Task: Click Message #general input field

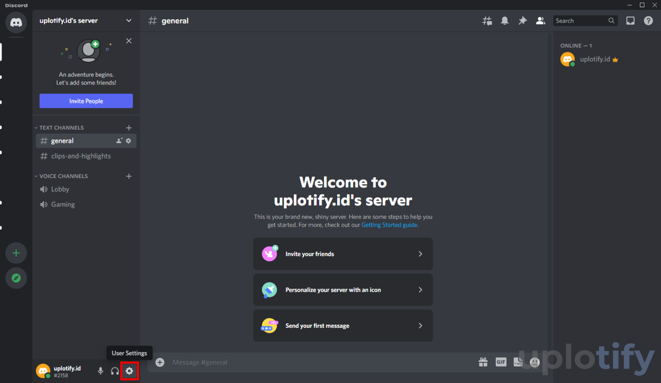Action: pyautogui.click(x=320, y=362)
